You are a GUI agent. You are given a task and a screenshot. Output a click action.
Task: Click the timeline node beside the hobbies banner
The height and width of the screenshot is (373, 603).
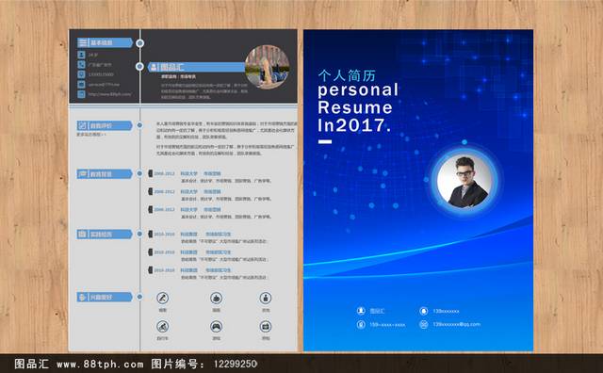139,297
